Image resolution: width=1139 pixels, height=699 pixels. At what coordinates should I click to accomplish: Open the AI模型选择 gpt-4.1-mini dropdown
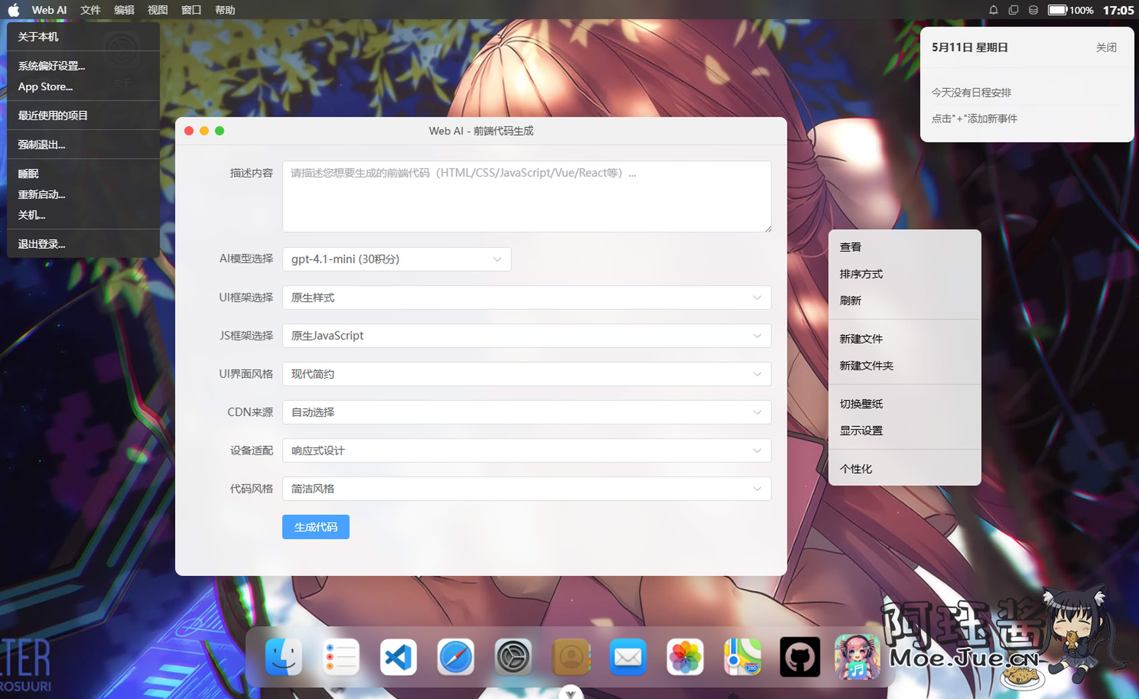(x=396, y=259)
